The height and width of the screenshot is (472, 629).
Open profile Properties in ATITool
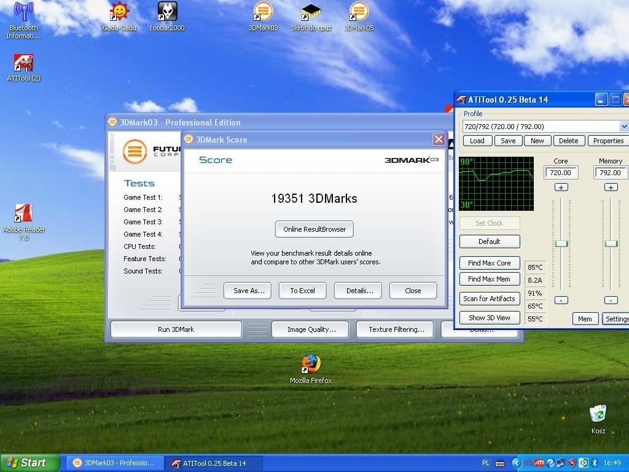pos(608,141)
